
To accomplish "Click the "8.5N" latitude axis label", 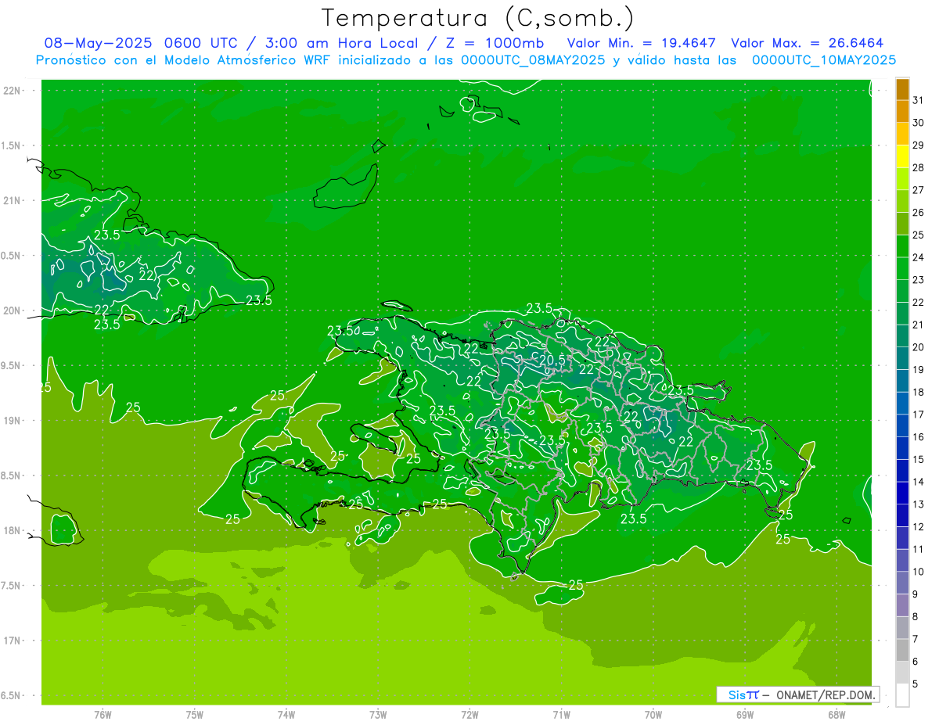I will tap(12, 476).
